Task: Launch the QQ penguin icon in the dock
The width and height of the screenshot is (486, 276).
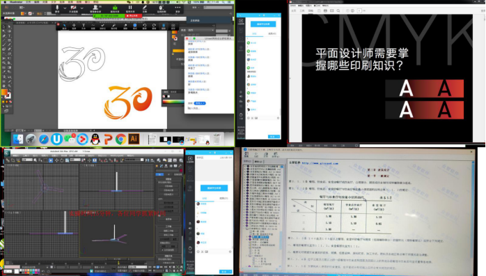Action: coord(95,139)
